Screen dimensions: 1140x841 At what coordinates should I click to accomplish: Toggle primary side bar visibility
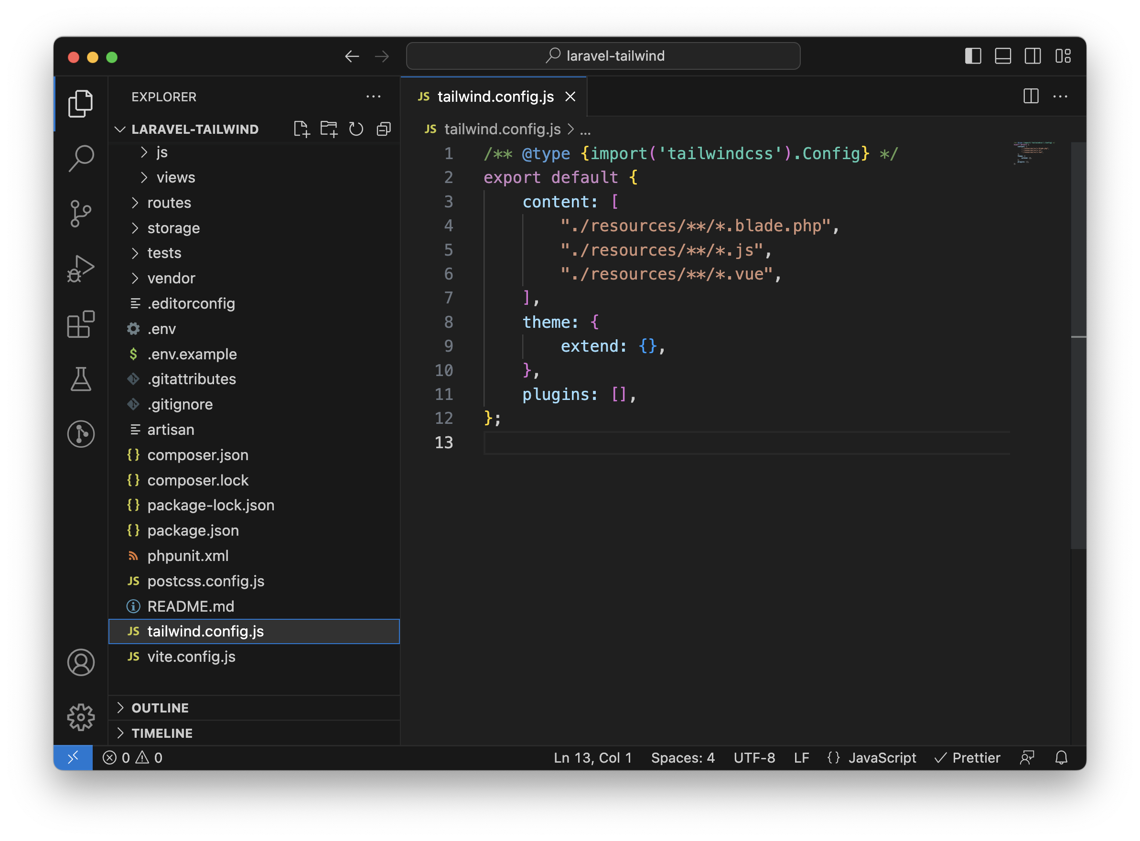point(974,56)
